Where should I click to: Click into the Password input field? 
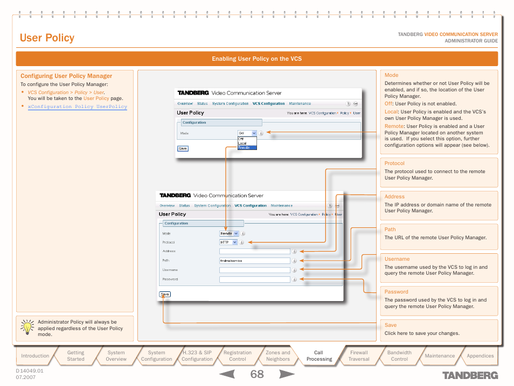coord(255,280)
